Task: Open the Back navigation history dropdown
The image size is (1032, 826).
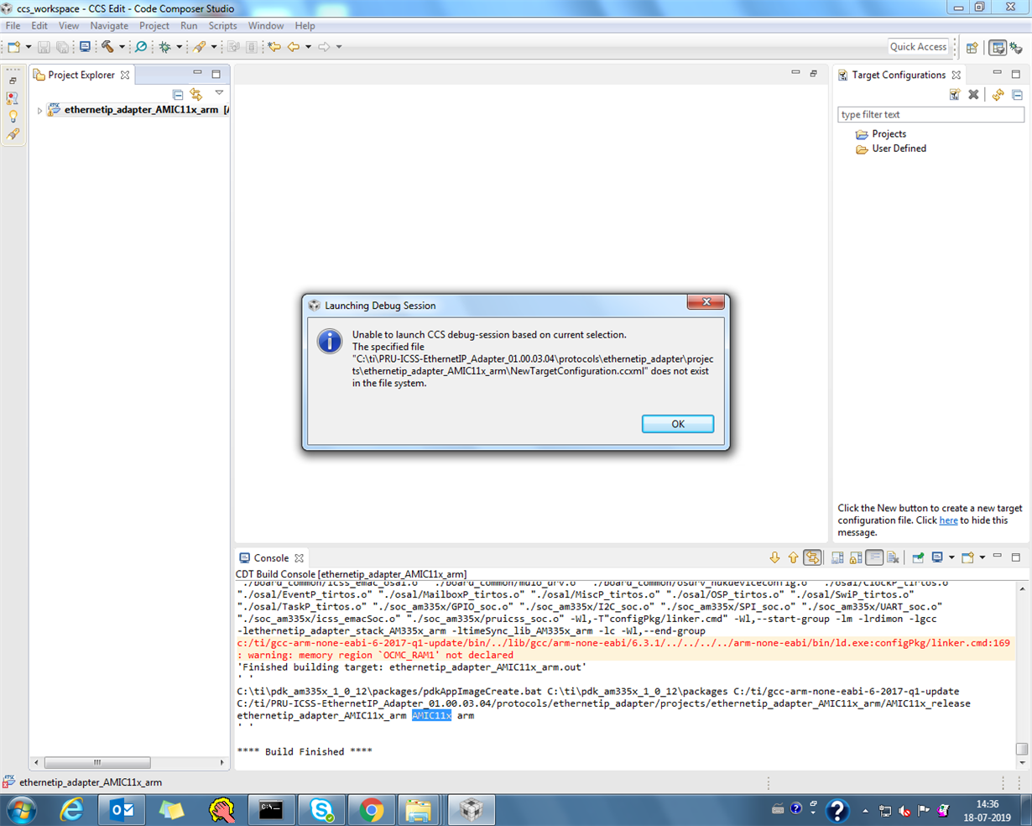Action: [308, 47]
